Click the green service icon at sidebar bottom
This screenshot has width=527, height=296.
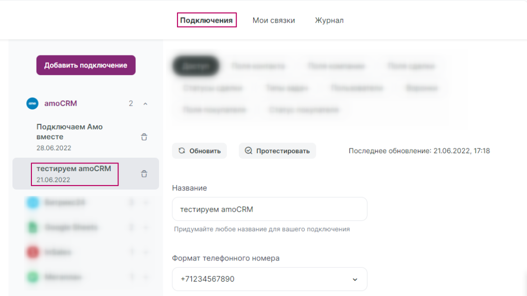coord(32,276)
